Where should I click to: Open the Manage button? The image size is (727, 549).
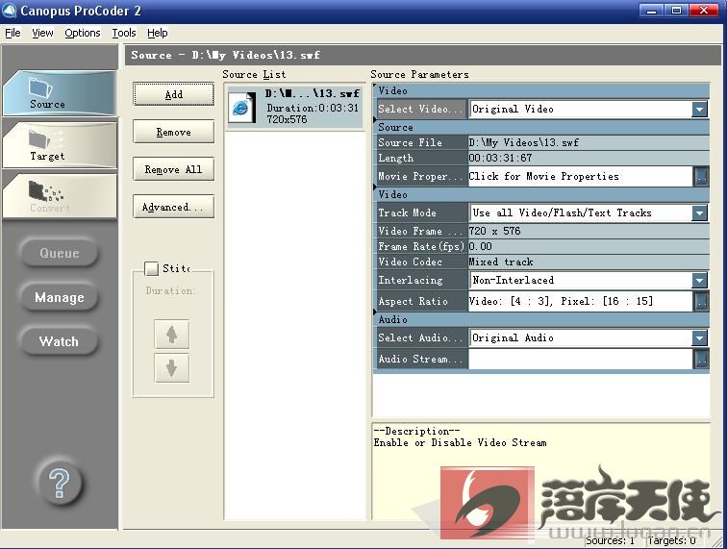[x=60, y=297]
